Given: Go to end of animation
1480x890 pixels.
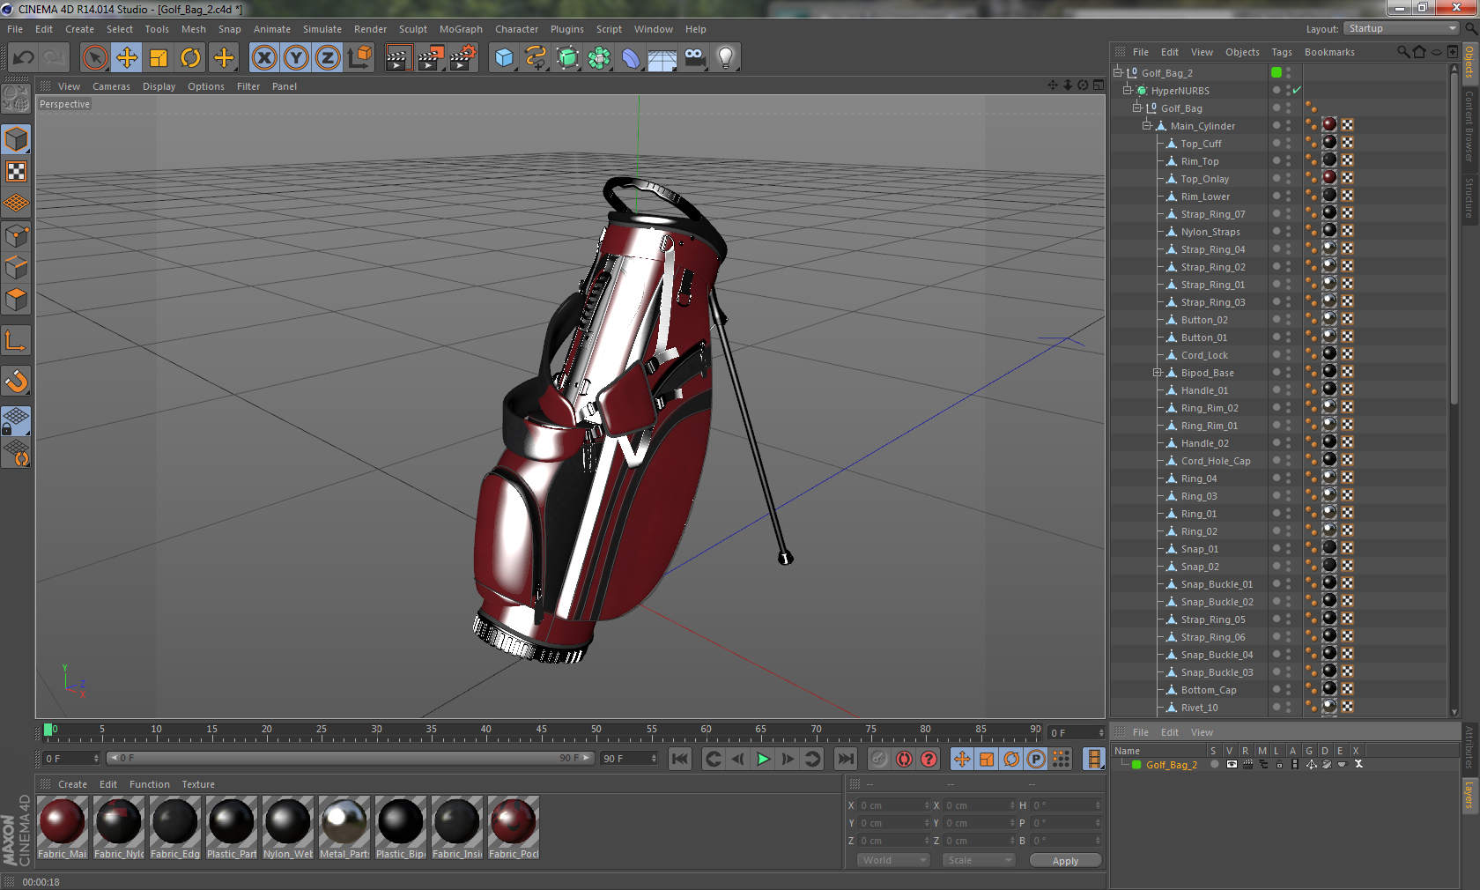Looking at the screenshot, I should click(x=846, y=759).
